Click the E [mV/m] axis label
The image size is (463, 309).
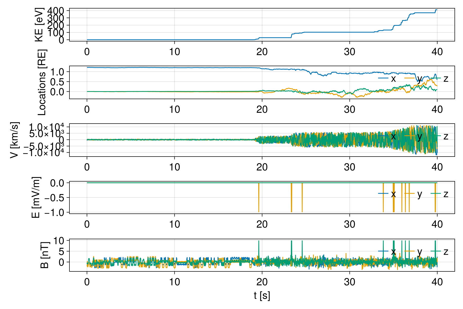click(x=36, y=198)
